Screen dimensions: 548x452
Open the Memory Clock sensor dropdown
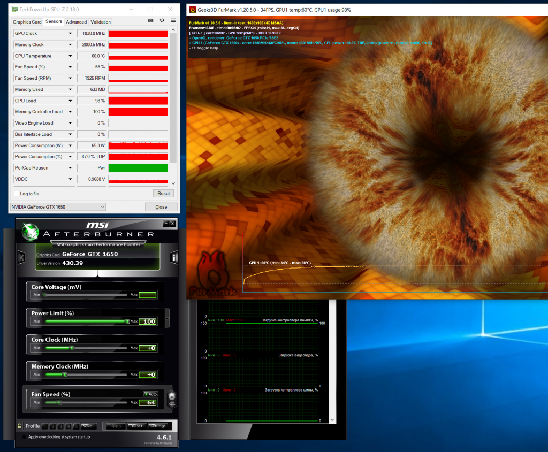point(70,44)
